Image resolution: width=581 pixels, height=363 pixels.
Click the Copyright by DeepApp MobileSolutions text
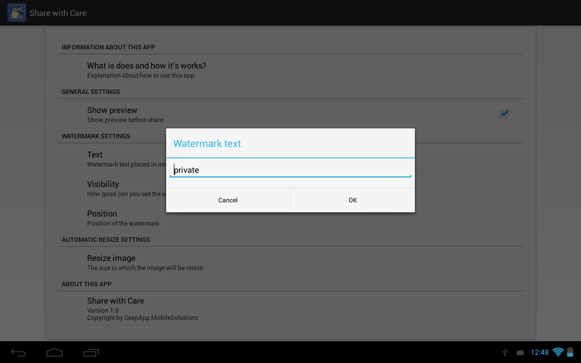pos(143,318)
